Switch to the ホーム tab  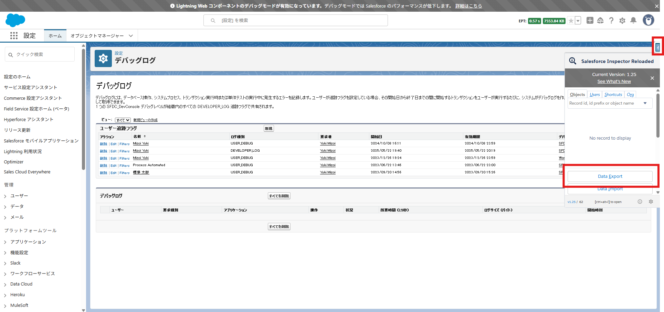(55, 36)
